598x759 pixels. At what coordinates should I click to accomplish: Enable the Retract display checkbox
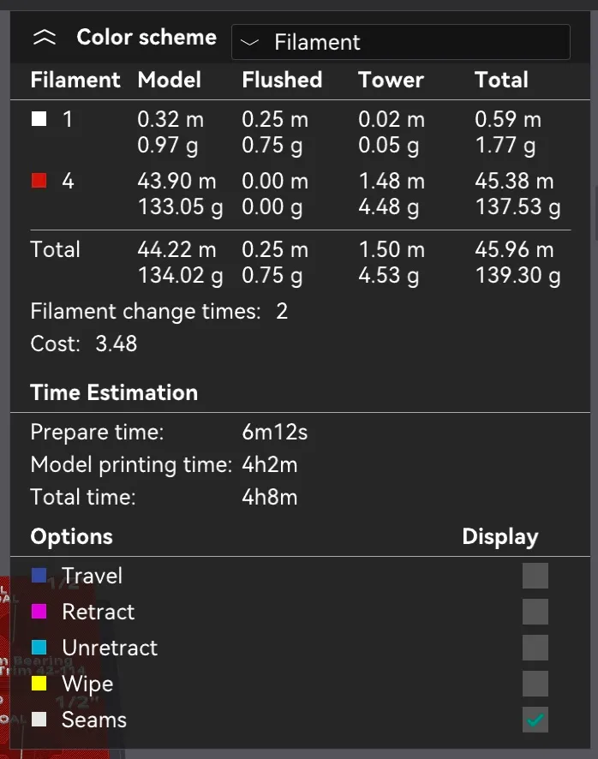(535, 612)
